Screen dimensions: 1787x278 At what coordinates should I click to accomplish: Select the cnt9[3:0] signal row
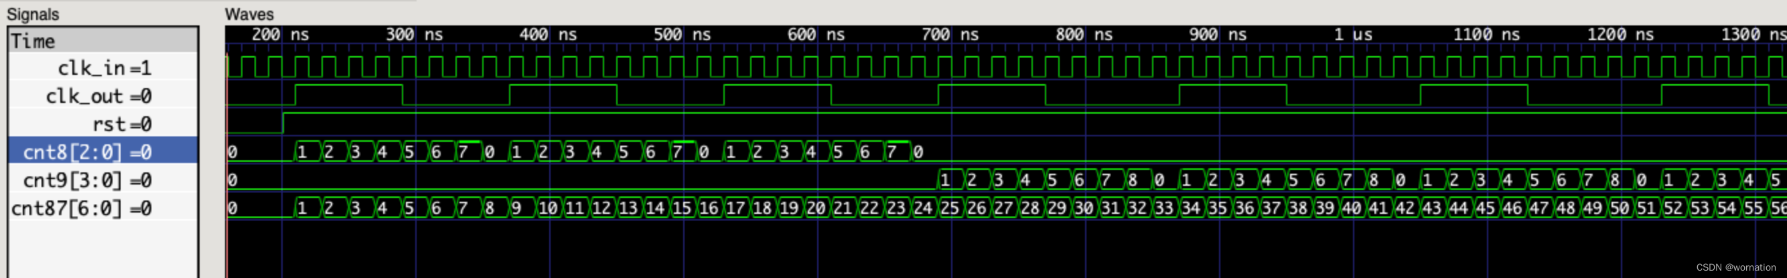pyautogui.click(x=103, y=180)
